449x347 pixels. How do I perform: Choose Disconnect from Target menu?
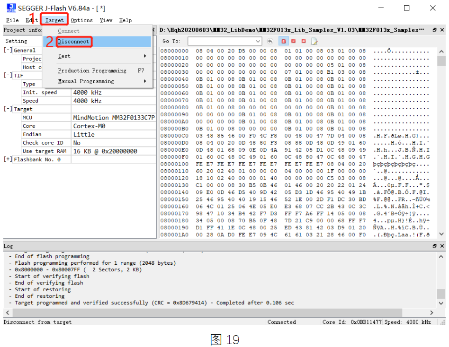(x=97, y=42)
